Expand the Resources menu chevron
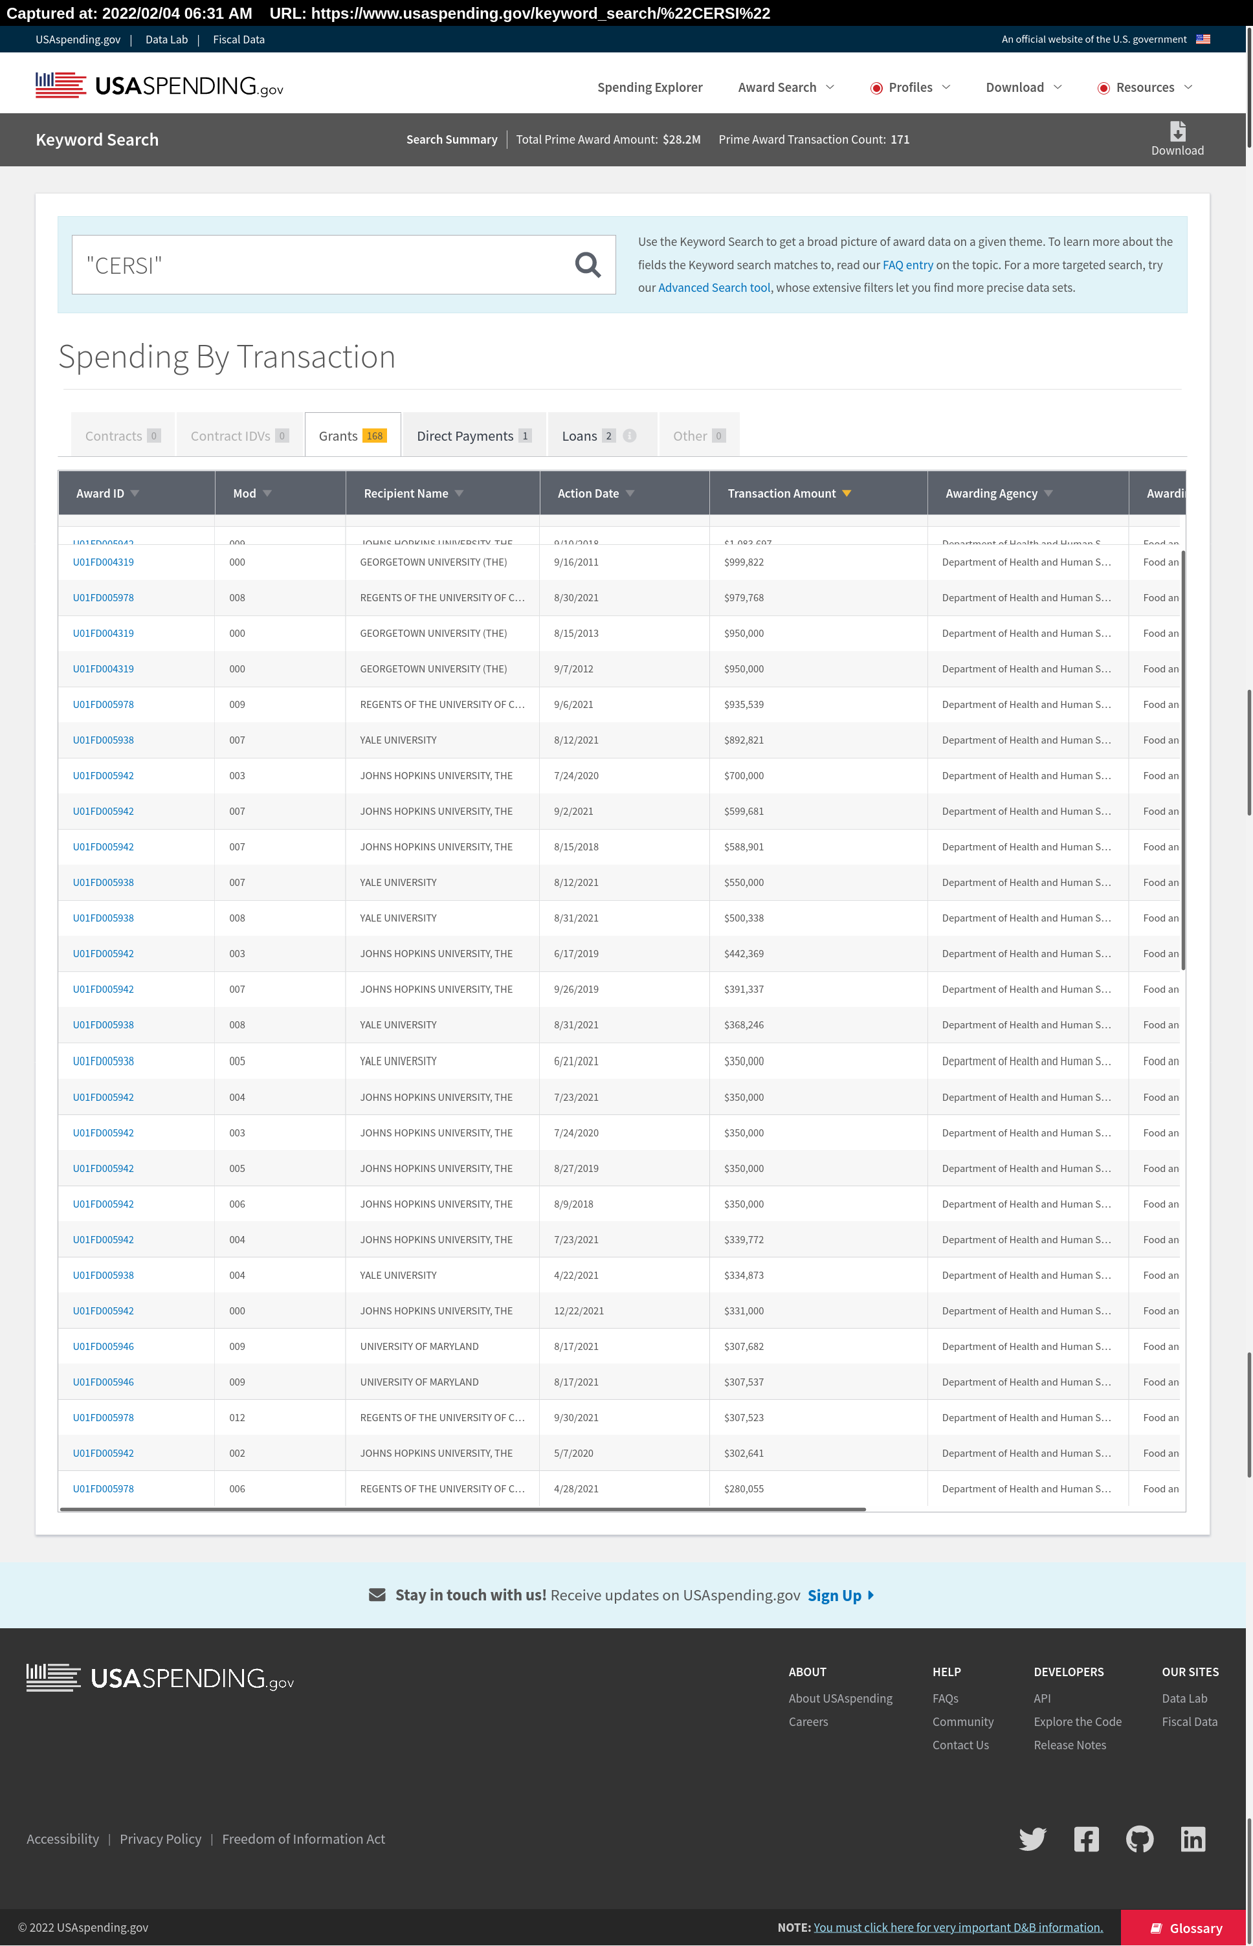 coord(1187,87)
